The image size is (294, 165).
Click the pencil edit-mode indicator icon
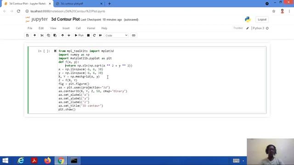248,28
